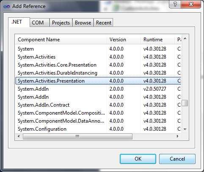This screenshot has height=172, width=204.
Task: Close the Add Reference dialog
Action: 191,4
